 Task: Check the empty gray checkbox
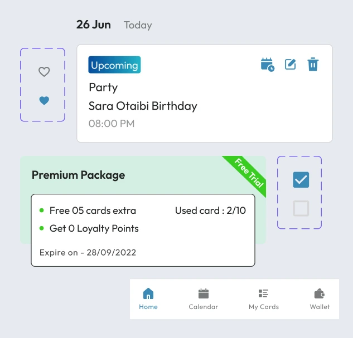(x=301, y=208)
